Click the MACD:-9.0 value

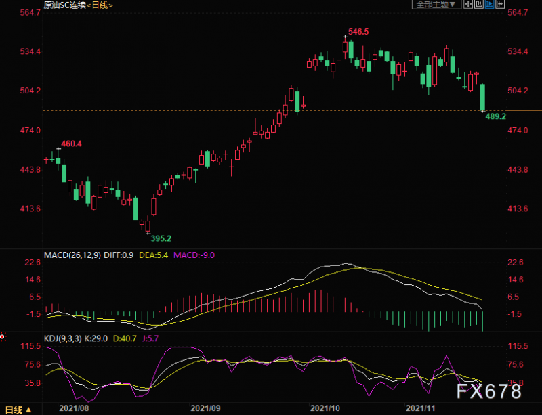click(194, 255)
